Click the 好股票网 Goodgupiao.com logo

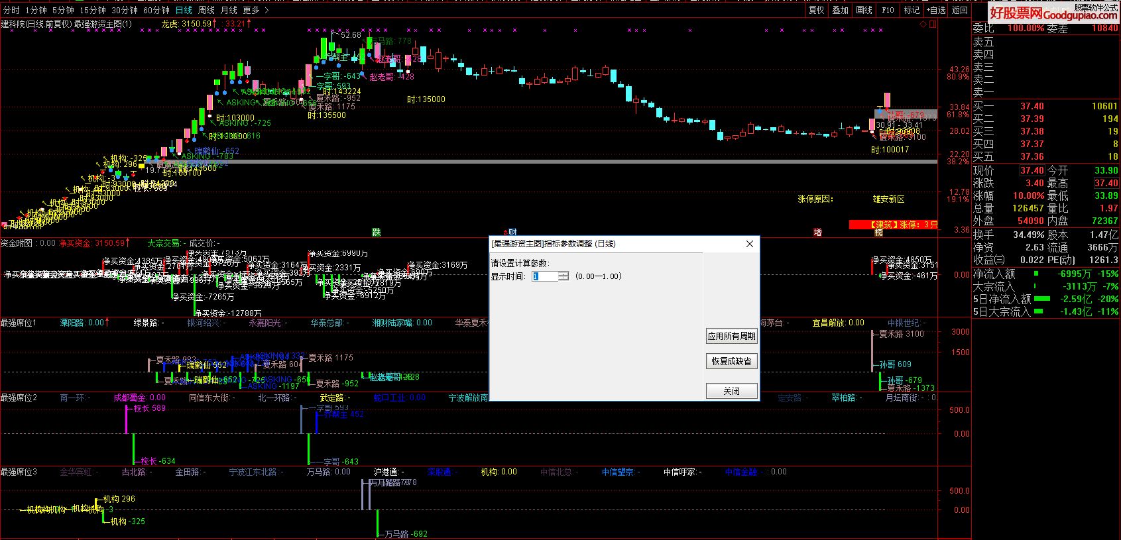point(1053,11)
